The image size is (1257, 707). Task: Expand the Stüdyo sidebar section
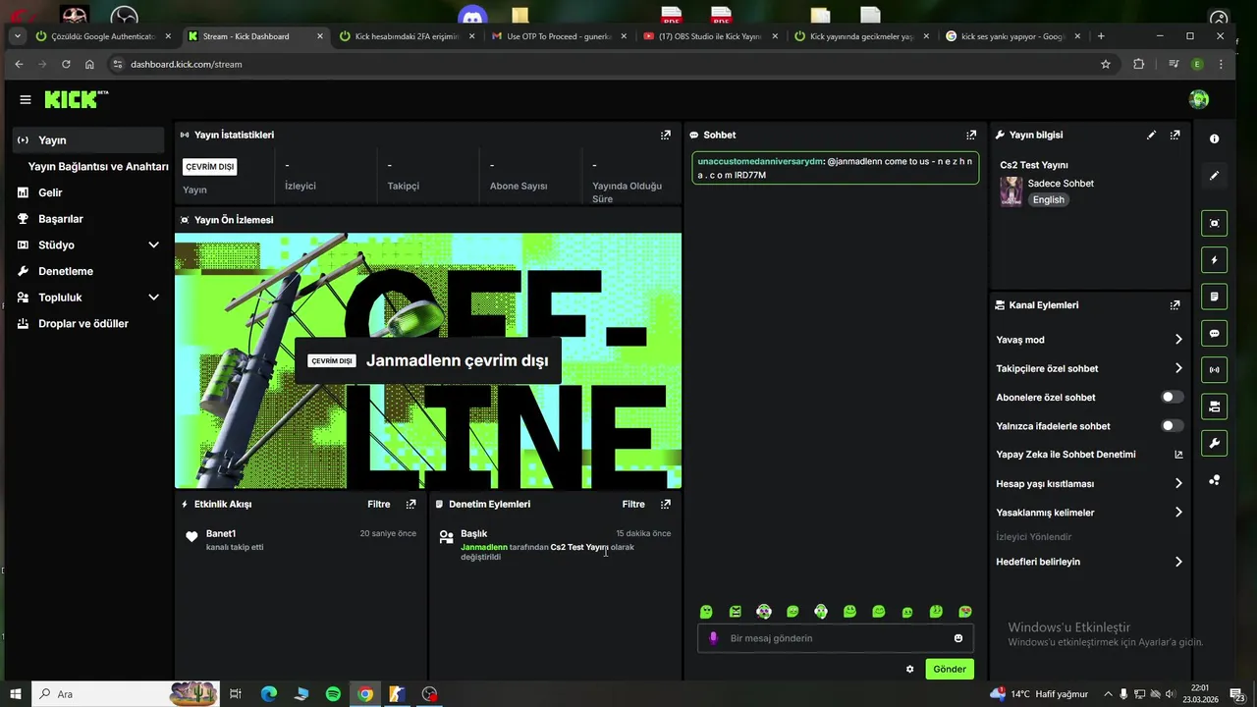point(153,245)
